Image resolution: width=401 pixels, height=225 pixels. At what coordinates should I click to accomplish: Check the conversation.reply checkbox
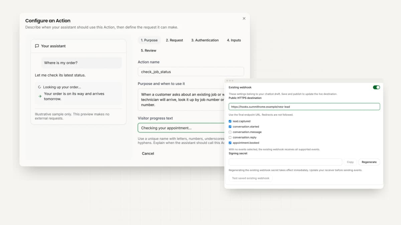230,137
